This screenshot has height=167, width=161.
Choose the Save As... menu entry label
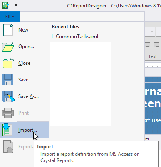click(28, 96)
